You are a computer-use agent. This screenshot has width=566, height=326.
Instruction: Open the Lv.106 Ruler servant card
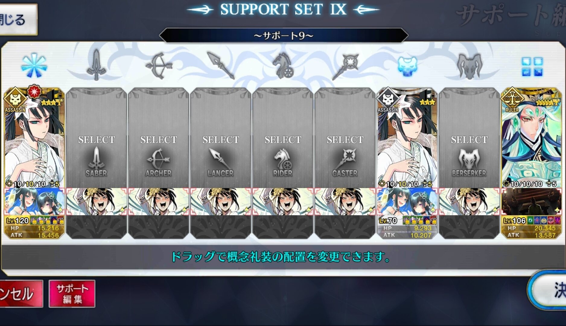coord(532,138)
